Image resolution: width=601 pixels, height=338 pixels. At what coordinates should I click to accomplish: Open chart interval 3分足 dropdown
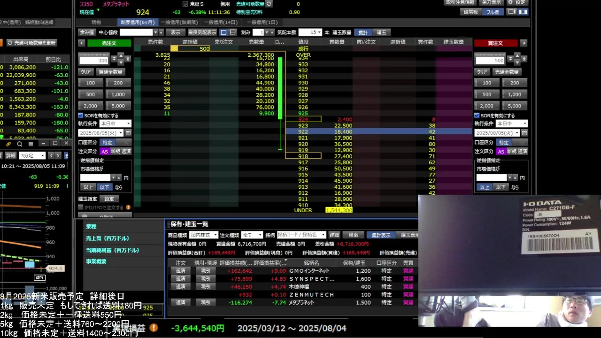pyautogui.click(x=32, y=155)
